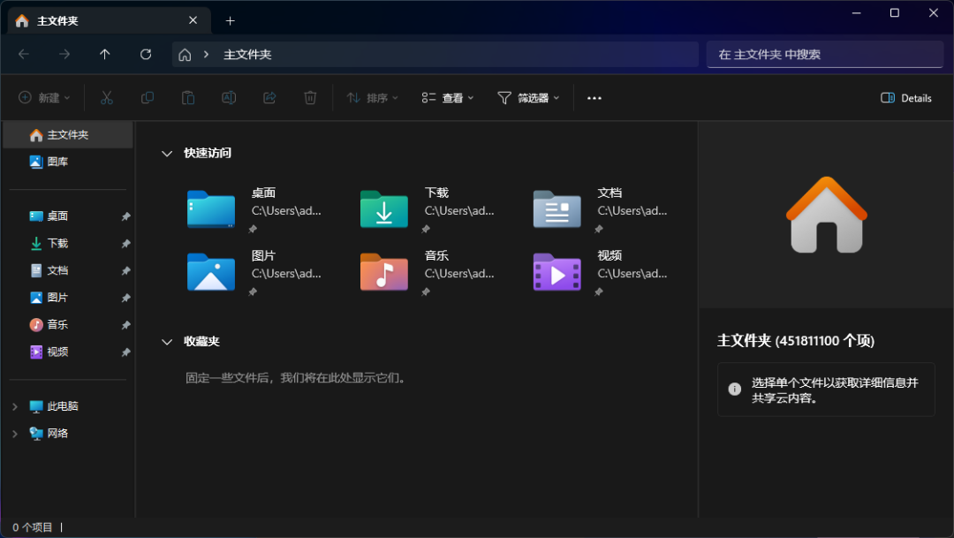The width and height of the screenshot is (954, 538).
Task: Open 文档 in the sidebar
Action: [x=68, y=270]
